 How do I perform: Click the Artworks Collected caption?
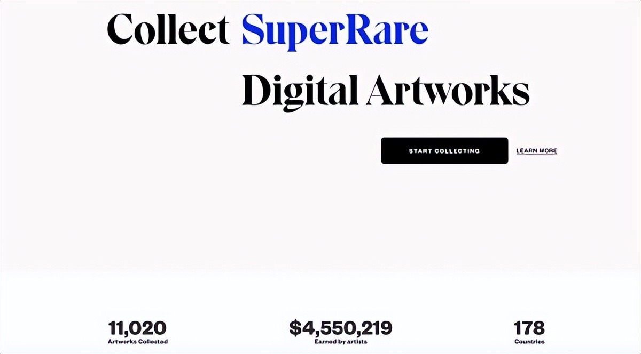click(137, 341)
